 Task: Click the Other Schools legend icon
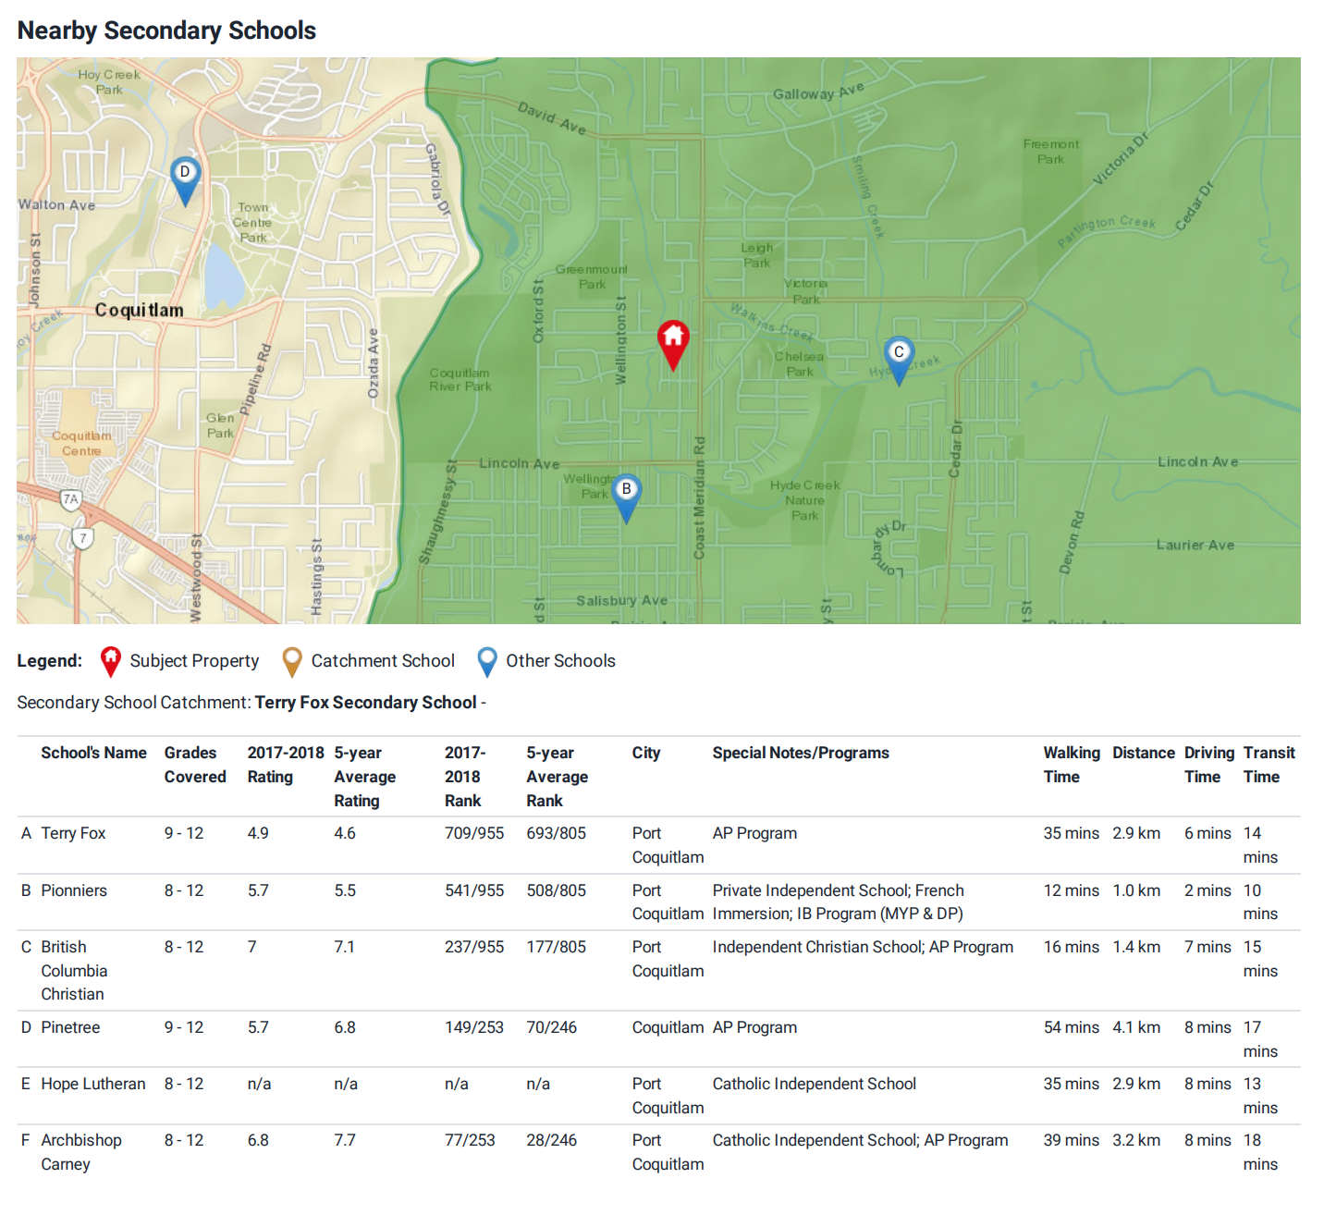pos(487,661)
